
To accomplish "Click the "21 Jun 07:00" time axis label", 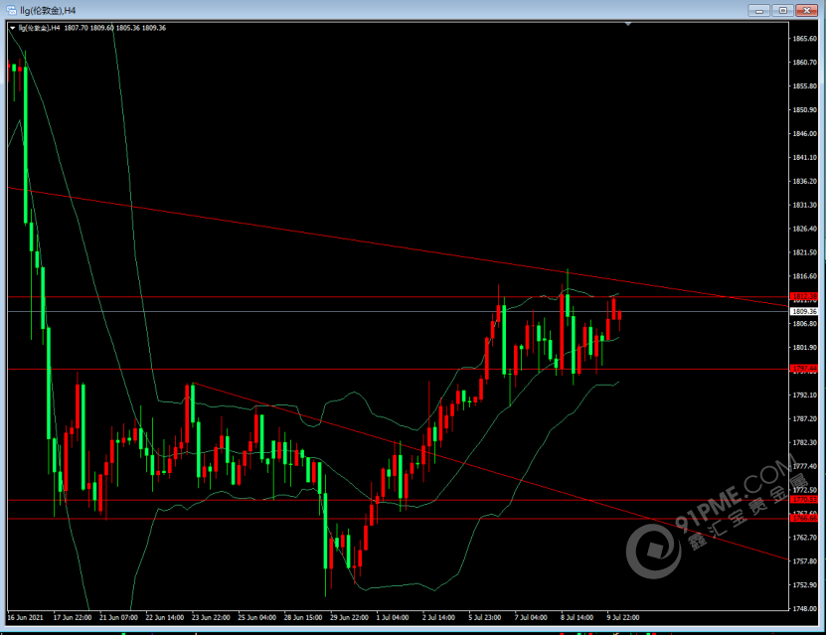I will [x=118, y=617].
